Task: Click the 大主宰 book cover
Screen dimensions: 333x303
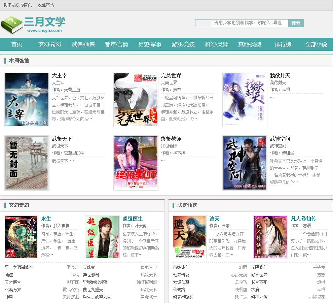Action: point(27,100)
